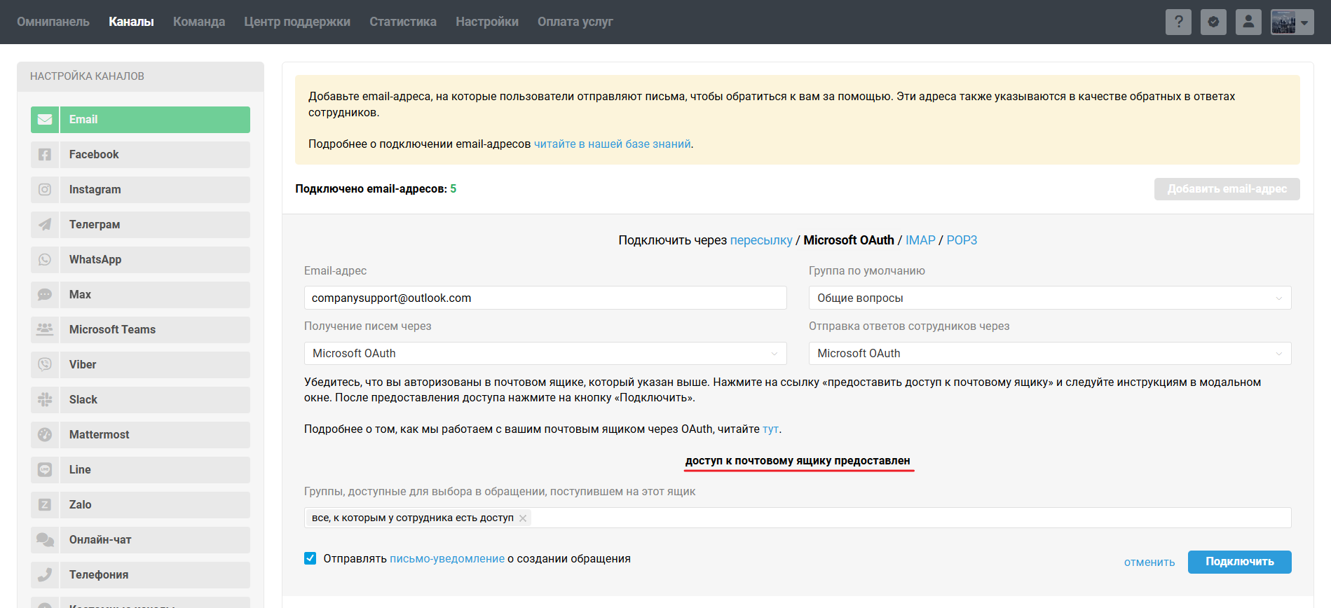Screen dimensions: 1331x608
Task: Click the Email-адрес input field
Action: [545, 298]
